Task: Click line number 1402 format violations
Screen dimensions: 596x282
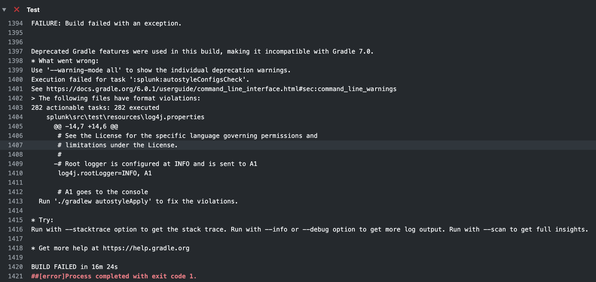Action: [x=15, y=98]
